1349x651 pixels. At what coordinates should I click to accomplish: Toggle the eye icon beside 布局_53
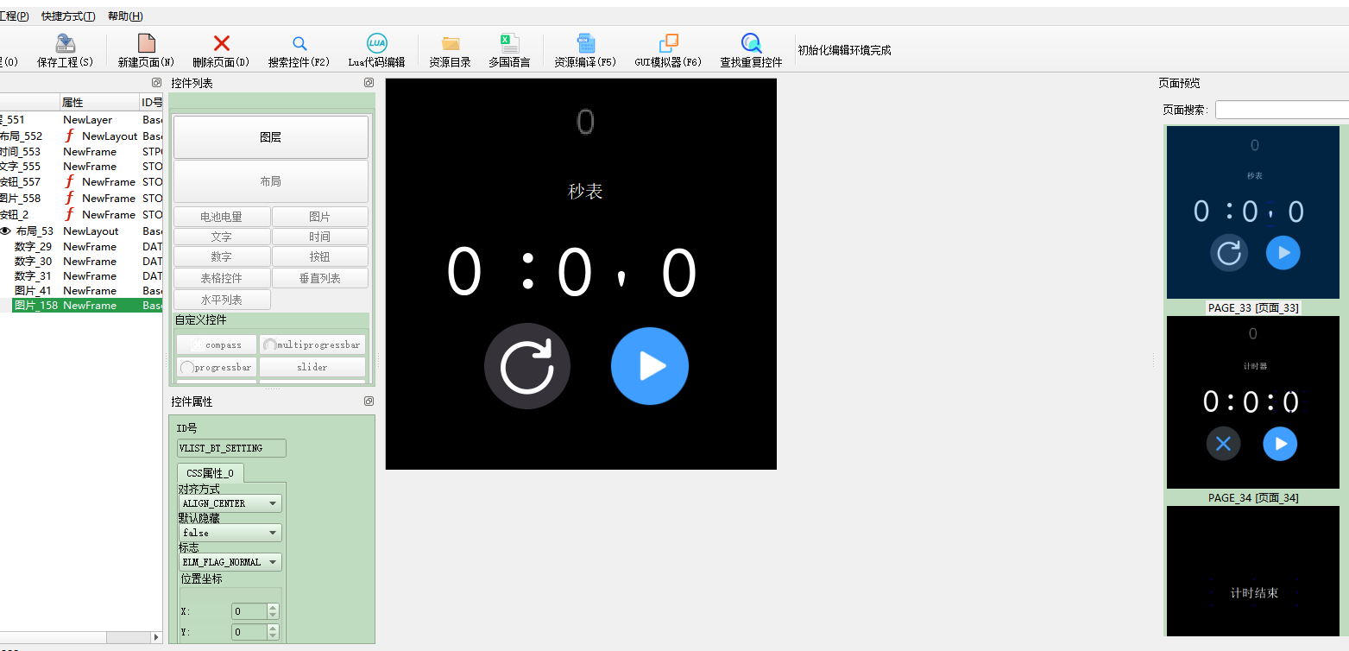tap(6, 231)
